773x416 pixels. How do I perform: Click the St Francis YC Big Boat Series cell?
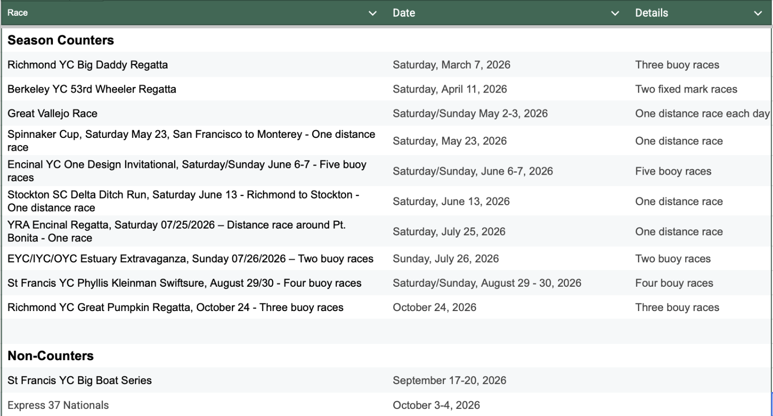pos(80,380)
